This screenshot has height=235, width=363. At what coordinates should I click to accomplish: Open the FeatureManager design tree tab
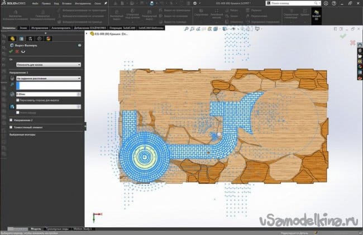[12, 39]
